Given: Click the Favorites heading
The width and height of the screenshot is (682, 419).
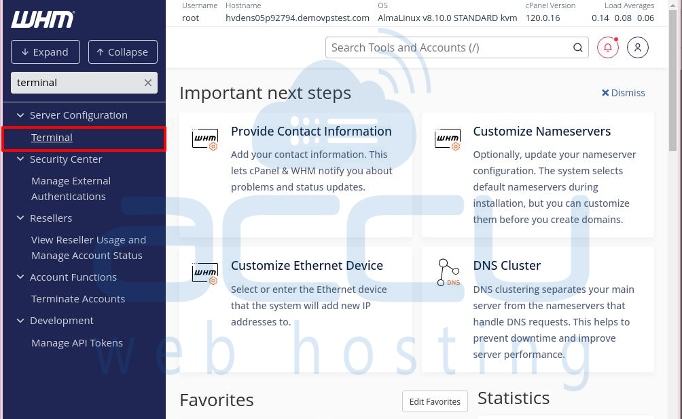Looking at the screenshot, I should (x=217, y=400).
